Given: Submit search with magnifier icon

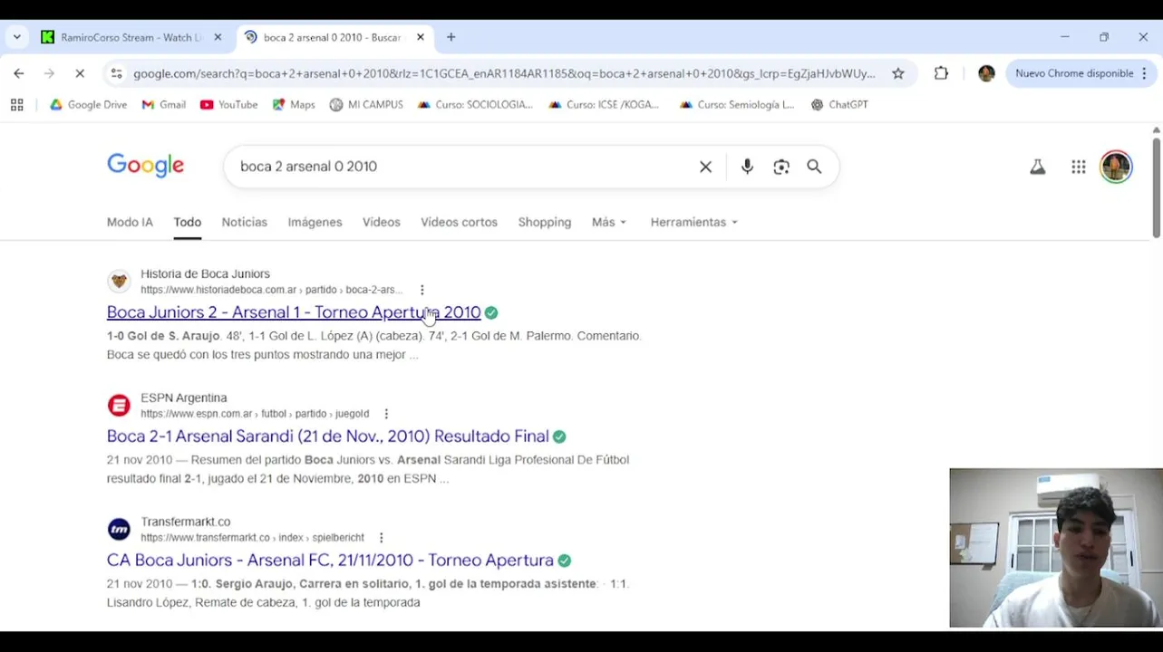Looking at the screenshot, I should tap(814, 167).
